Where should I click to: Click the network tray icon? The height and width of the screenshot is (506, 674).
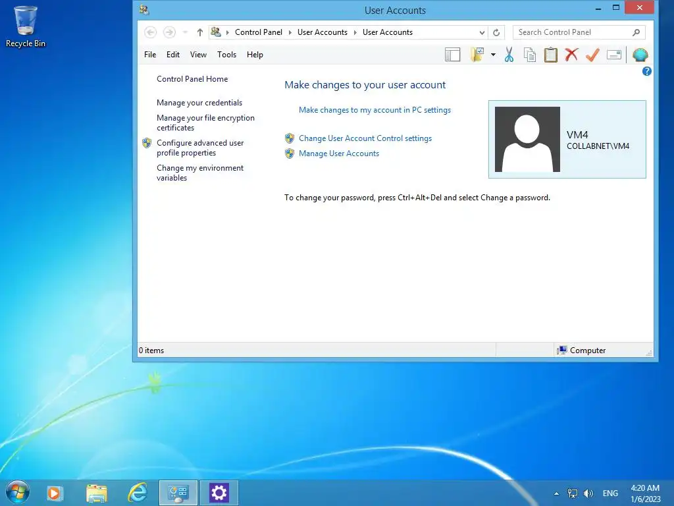(x=572, y=493)
